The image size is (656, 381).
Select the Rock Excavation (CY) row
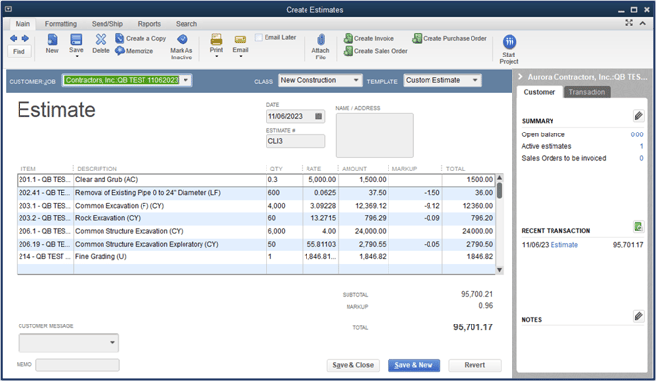(256, 218)
